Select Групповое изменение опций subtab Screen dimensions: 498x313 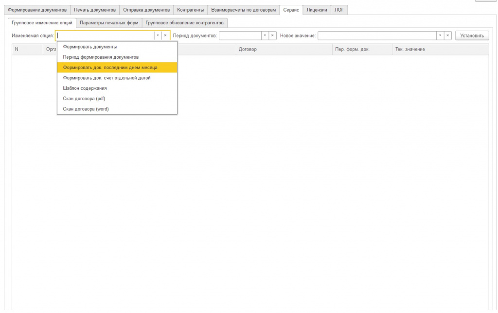[42, 23]
